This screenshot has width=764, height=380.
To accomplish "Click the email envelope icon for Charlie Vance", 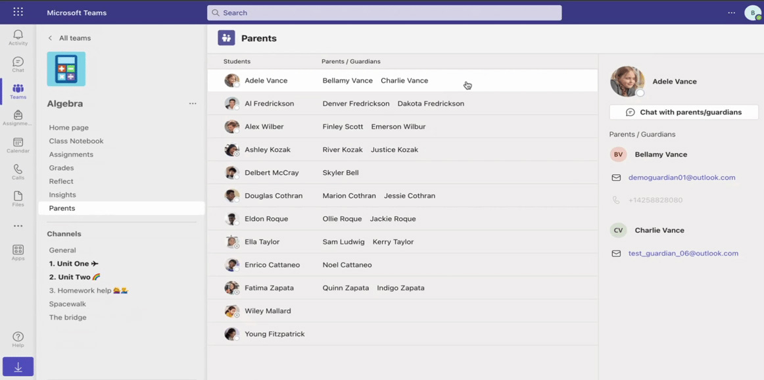I will point(616,253).
